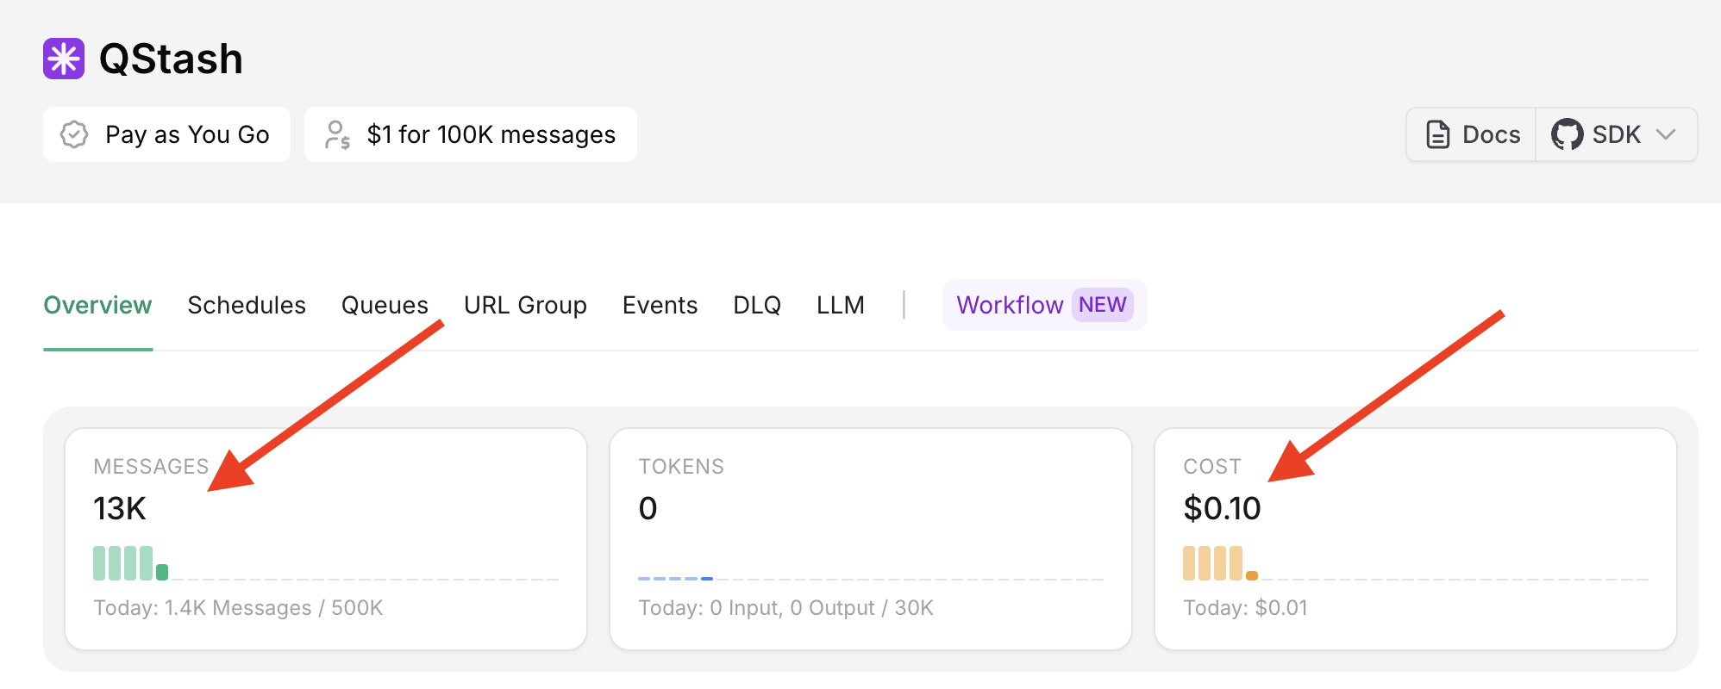The height and width of the screenshot is (689, 1721).
Task: Open the Workflow NEW tab
Action: tap(1044, 305)
